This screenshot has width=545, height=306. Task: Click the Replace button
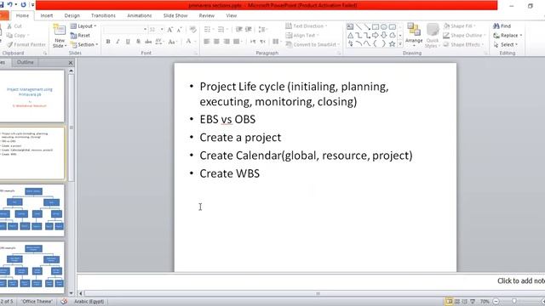pyautogui.click(x=508, y=36)
